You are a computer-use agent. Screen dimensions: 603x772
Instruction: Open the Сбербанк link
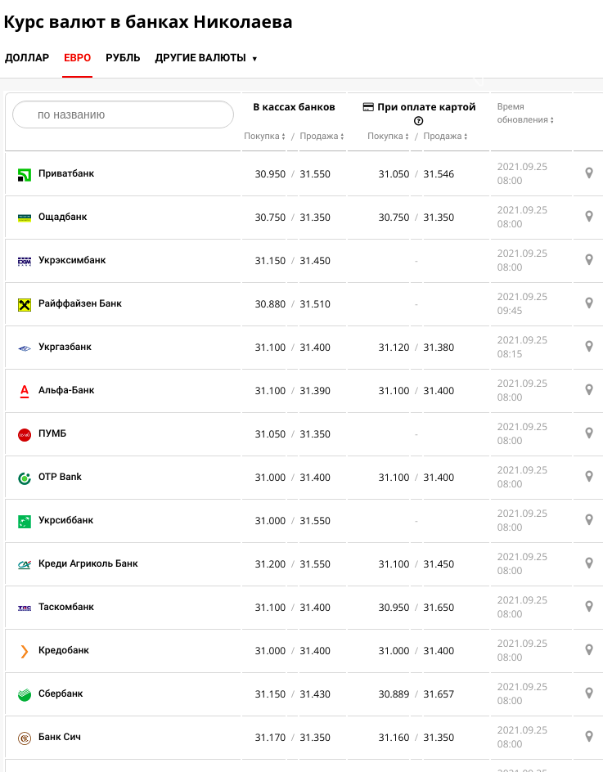(61, 693)
